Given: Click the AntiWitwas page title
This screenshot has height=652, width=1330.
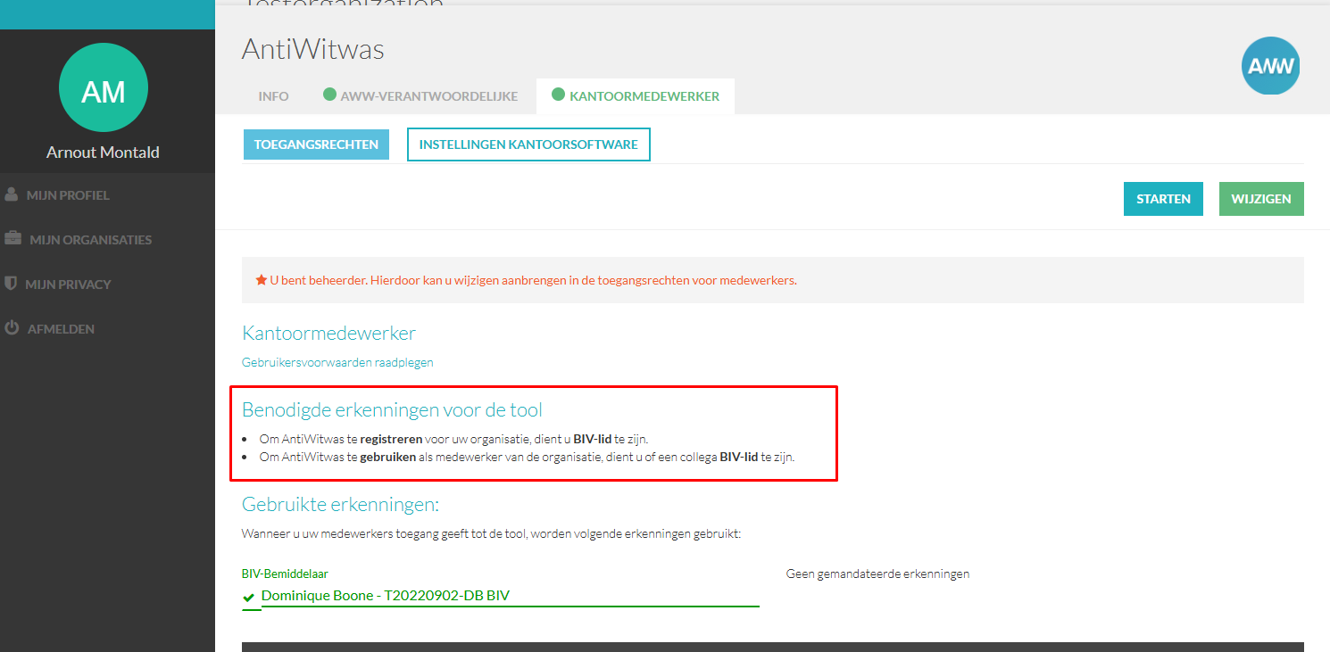Looking at the screenshot, I should coord(313,49).
